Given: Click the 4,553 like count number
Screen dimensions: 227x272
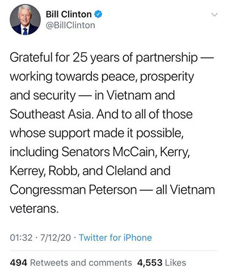Looking at the screenshot, I should (150, 263).
